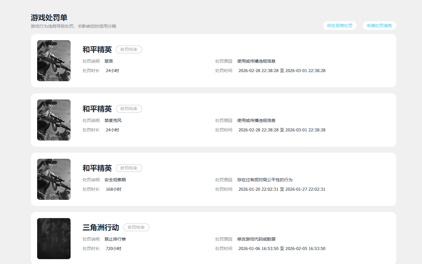The image size is (422, 264).
Task: Select the 处罚原因 label on the 三角洲行动 card
Action: point(224,239)
